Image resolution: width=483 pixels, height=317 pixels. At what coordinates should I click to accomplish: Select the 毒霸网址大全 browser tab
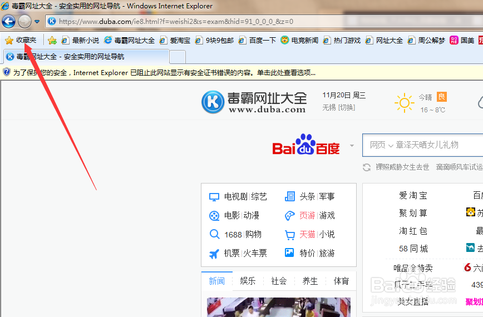[x=86, y=57]
